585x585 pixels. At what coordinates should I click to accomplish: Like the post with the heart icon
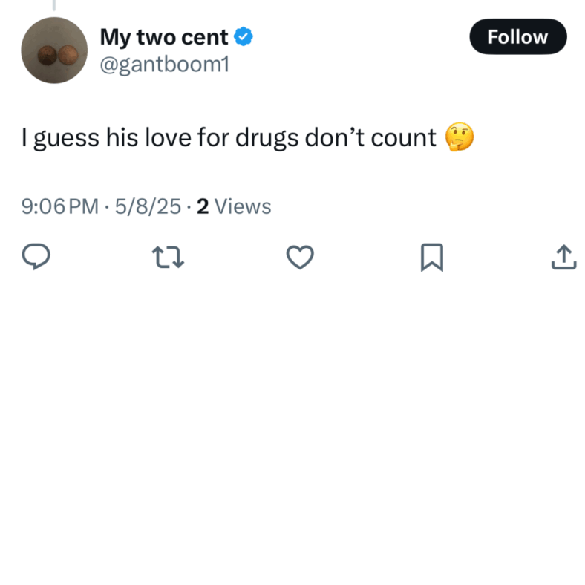(x=300, y=257)
